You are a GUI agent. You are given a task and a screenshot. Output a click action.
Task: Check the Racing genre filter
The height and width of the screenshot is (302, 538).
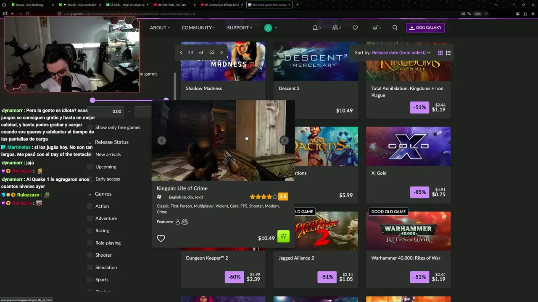(x=90, y=231)
